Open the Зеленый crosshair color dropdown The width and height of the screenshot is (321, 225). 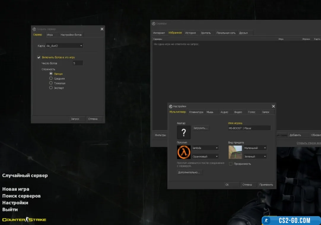255,156
